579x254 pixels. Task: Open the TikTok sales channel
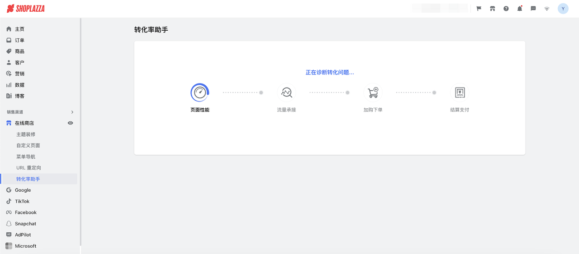click(x=22, y=201)
